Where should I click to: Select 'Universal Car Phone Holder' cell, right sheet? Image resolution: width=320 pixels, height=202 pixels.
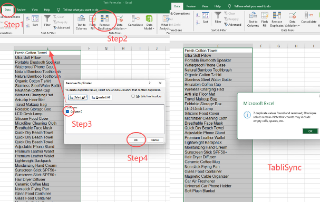click(218, 186)
